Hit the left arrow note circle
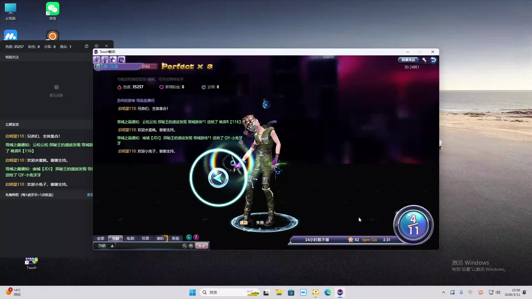 [x=218, y=178]
